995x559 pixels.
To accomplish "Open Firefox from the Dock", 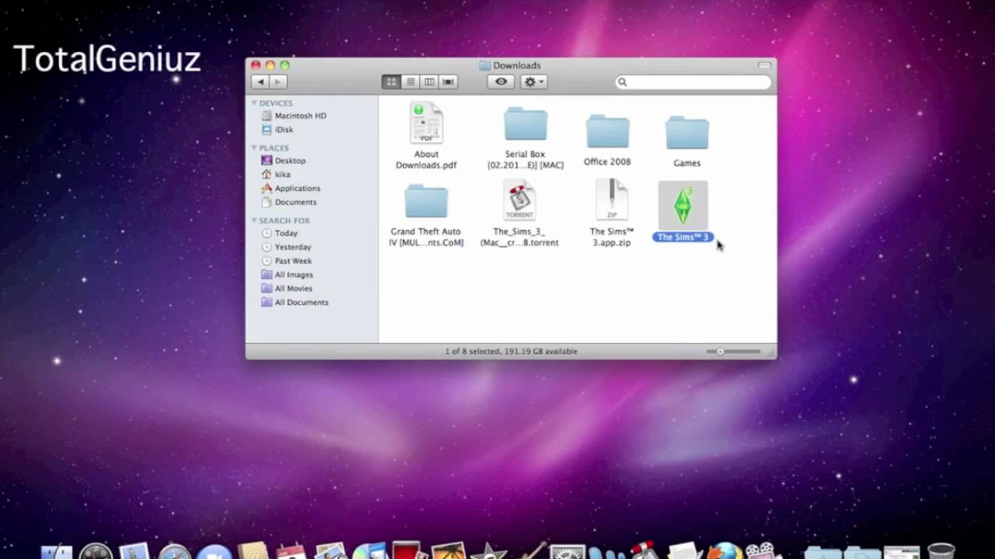I will 724,552.
